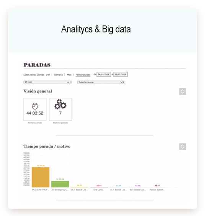
Task: Click the Motivos parada card showing 7
Action: click(x=60, y=110)
